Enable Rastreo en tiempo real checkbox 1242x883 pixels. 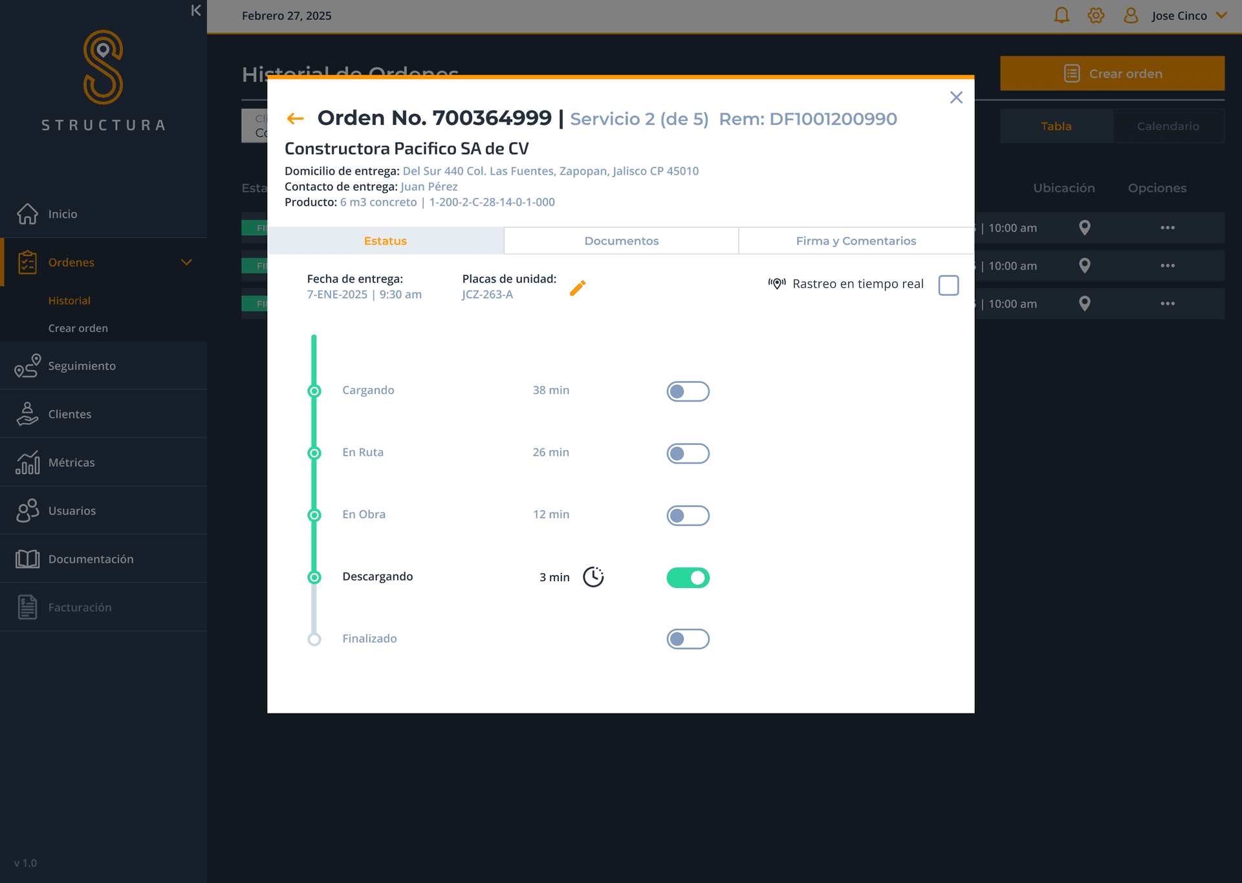(948, 285)
